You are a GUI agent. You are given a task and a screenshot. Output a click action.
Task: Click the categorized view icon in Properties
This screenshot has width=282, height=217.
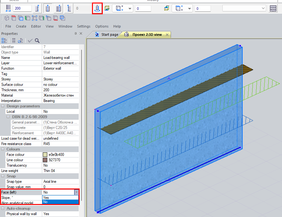[4, 41]
